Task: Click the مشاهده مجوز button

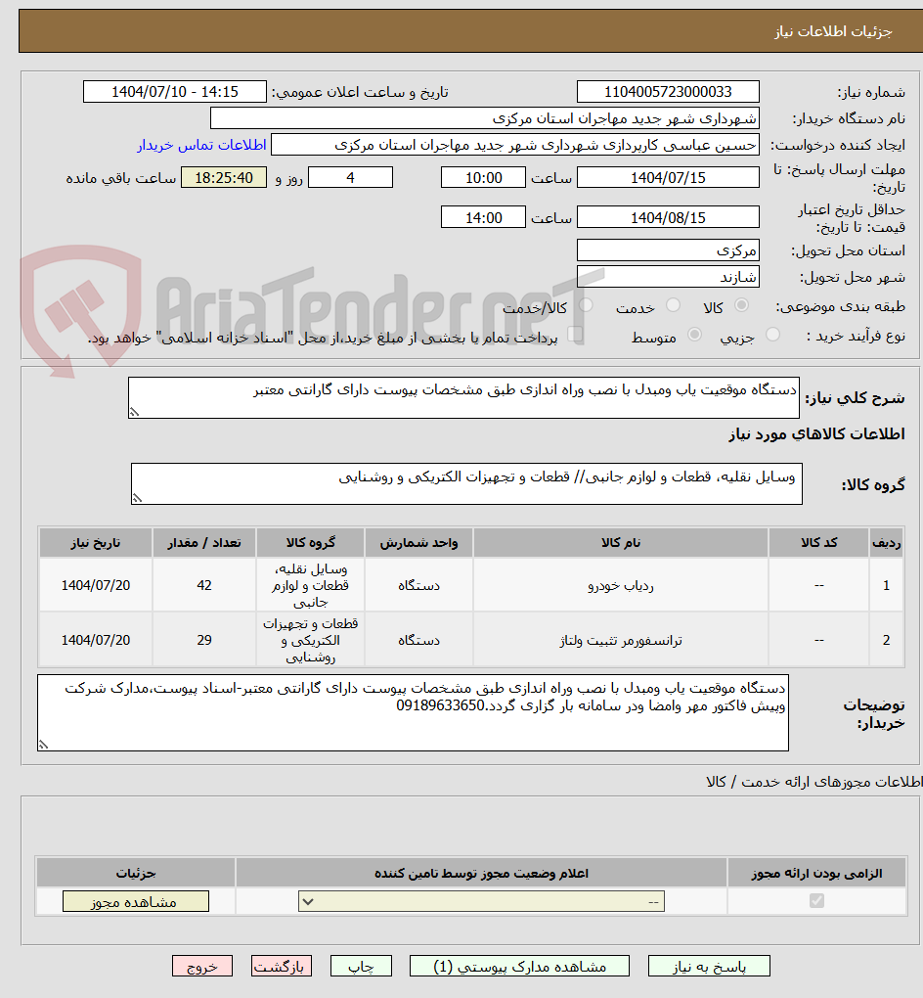Action: 136,901
